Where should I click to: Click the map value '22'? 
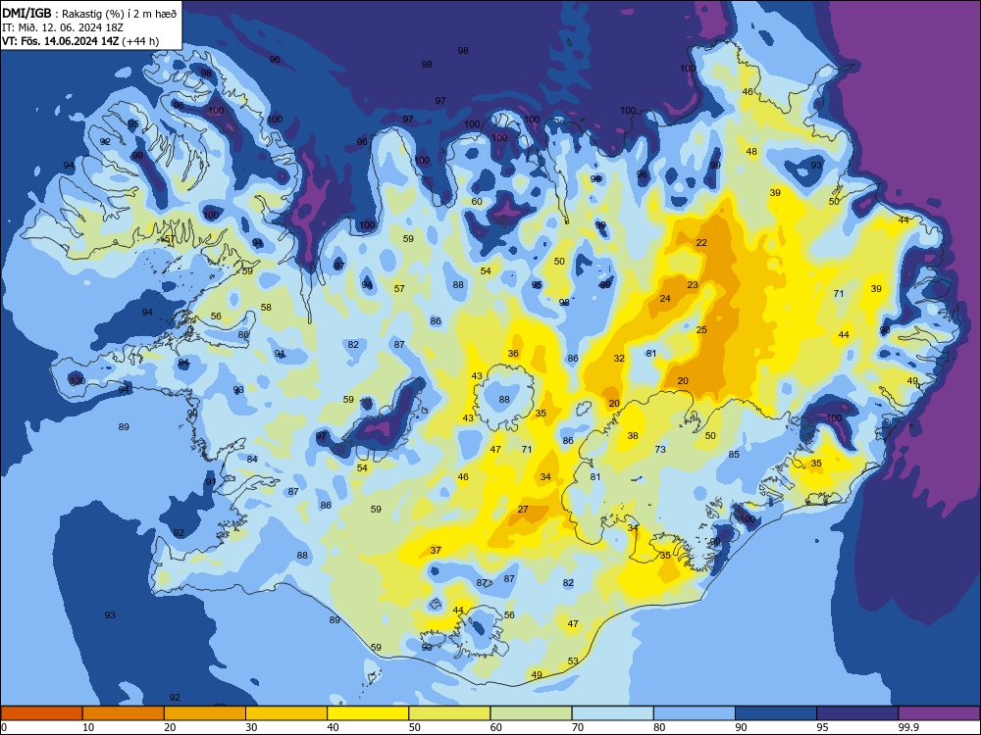pyautogui.click(x=701, y=242)
